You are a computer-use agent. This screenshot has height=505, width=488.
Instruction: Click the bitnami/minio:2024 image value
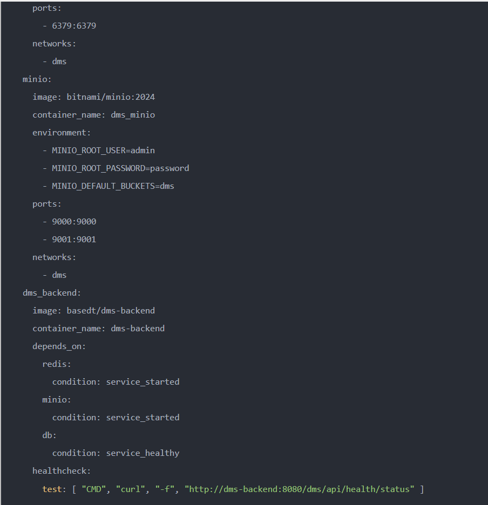[111, 97]
